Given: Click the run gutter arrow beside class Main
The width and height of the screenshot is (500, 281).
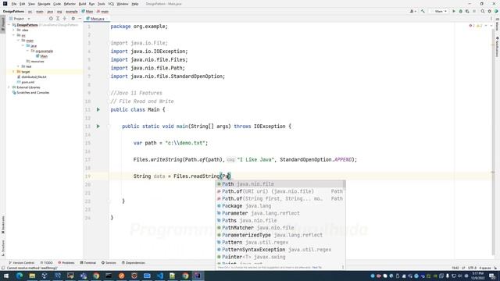Looking at the screenshot, I should tap(98, 109).
